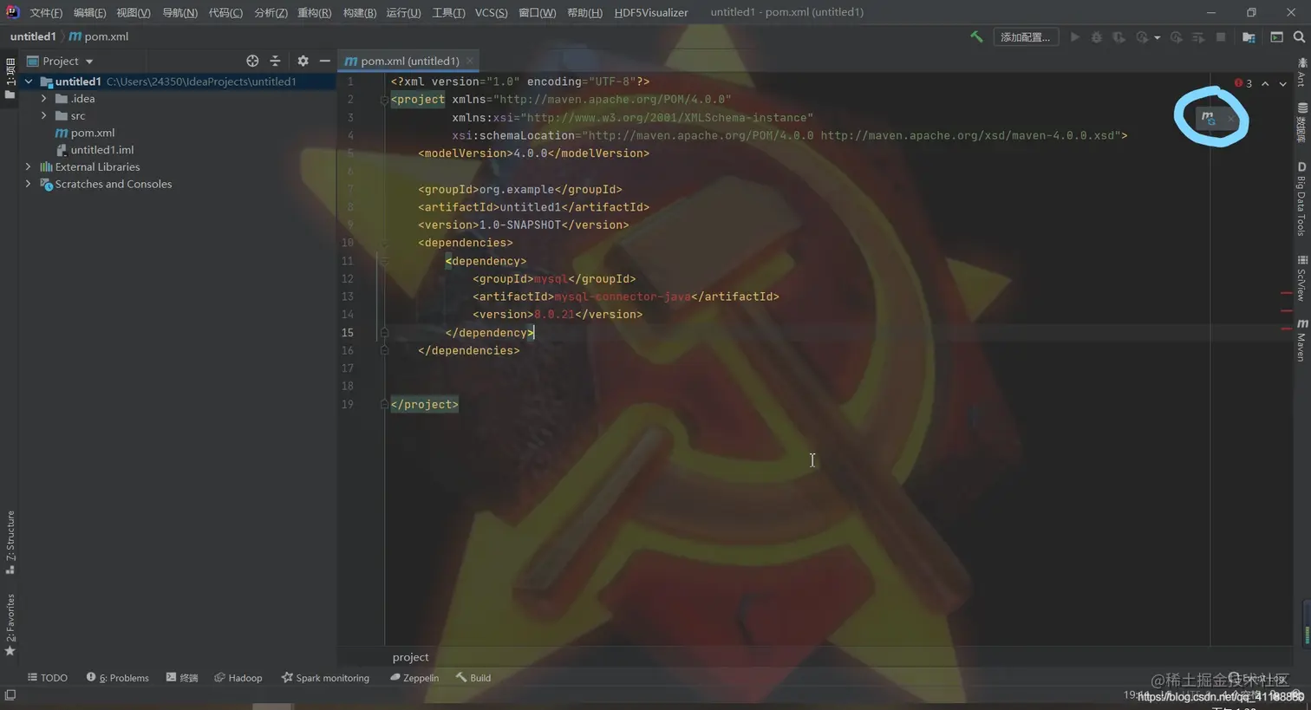Open the 编辑(E) menu
This screenshot has width=1311, height=710.
pyautogui.click(x=89, y=12)
